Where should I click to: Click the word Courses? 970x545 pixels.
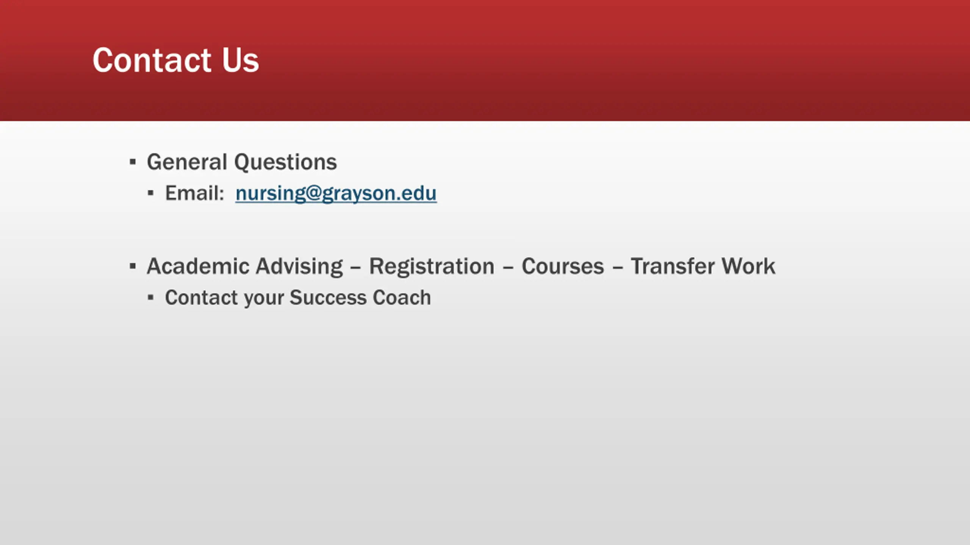coord(563,266)
